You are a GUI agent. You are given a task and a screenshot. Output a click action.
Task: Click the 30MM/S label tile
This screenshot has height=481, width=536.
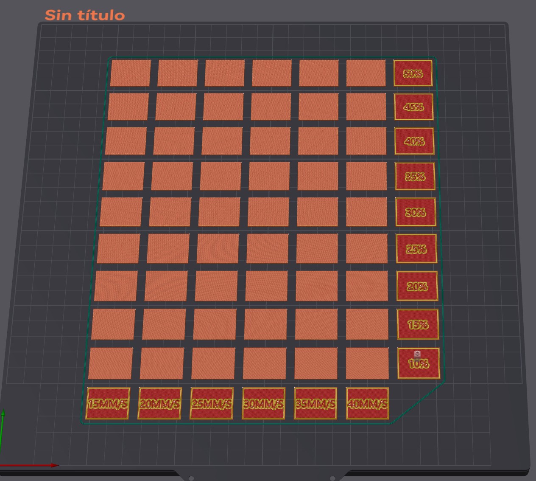[x=263, y=403]
